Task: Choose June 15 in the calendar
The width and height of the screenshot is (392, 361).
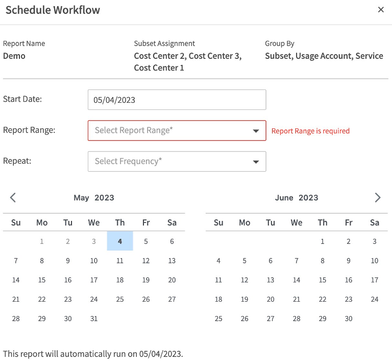Action: (x=323, y=280)
